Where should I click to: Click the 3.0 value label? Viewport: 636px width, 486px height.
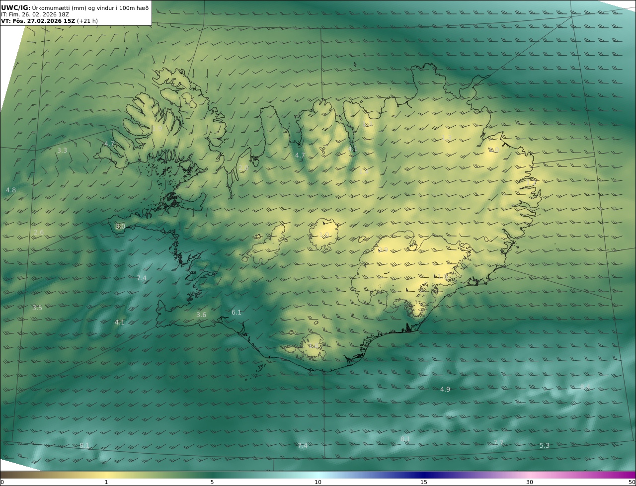(x=120, y=227)
